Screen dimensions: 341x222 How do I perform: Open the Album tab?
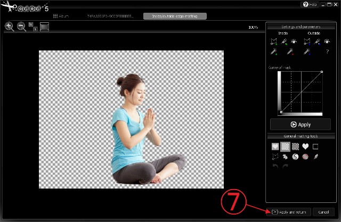62,16
